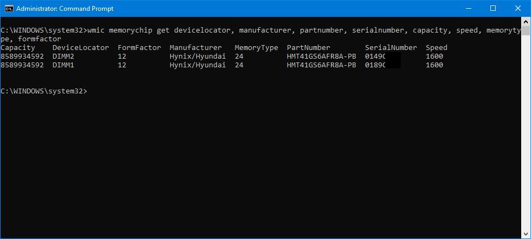Click the scrollbar down arrow
This screenshot has width=531, height=239.
point(526,234)
